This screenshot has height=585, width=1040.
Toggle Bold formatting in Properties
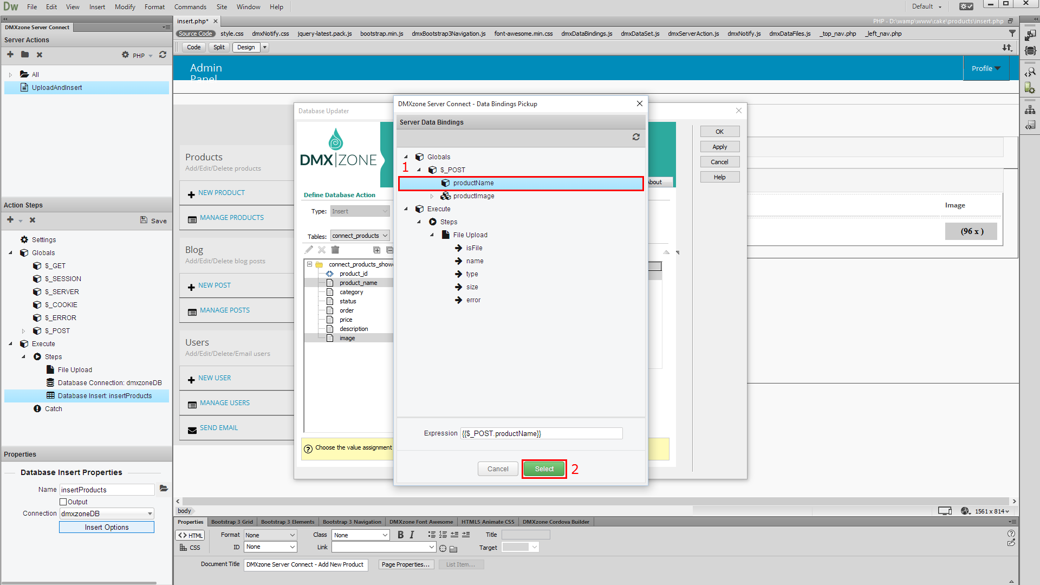[x=400, y=535]
